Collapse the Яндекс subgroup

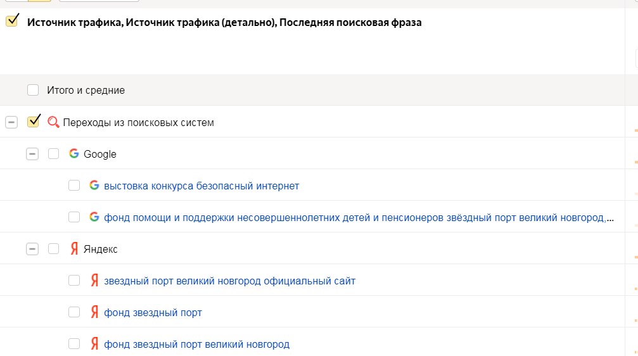tap(32, 248)
